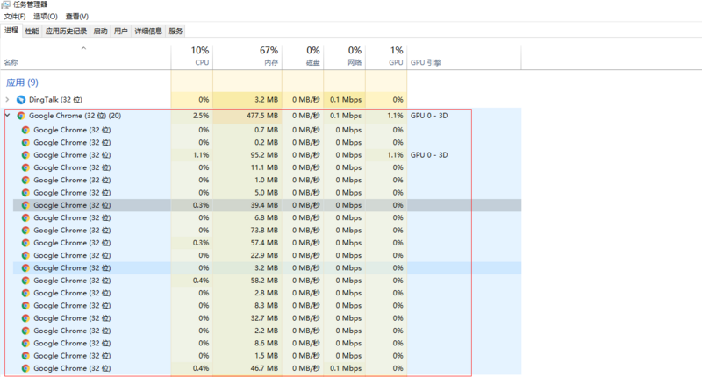Open the 启动 tab
The width and height of the screenshot is (702, 377).
[100, 32]
